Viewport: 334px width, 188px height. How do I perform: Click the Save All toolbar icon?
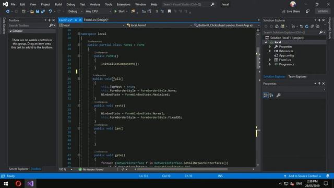coord(43,11)
